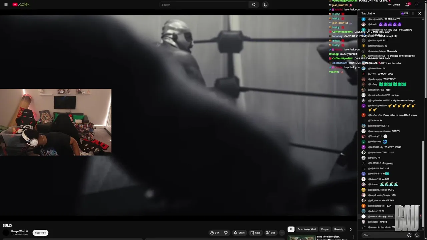
Task: Click chat author @veoero
Action: point(372,216)
